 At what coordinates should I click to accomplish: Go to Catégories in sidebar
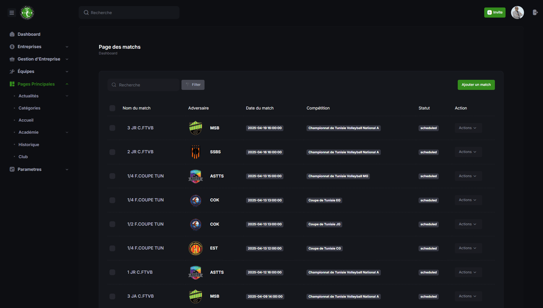tap(29, 108)
